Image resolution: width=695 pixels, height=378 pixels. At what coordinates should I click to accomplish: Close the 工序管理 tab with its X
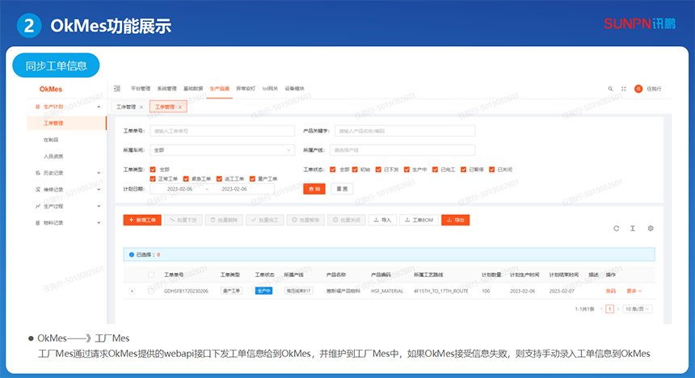141,107
